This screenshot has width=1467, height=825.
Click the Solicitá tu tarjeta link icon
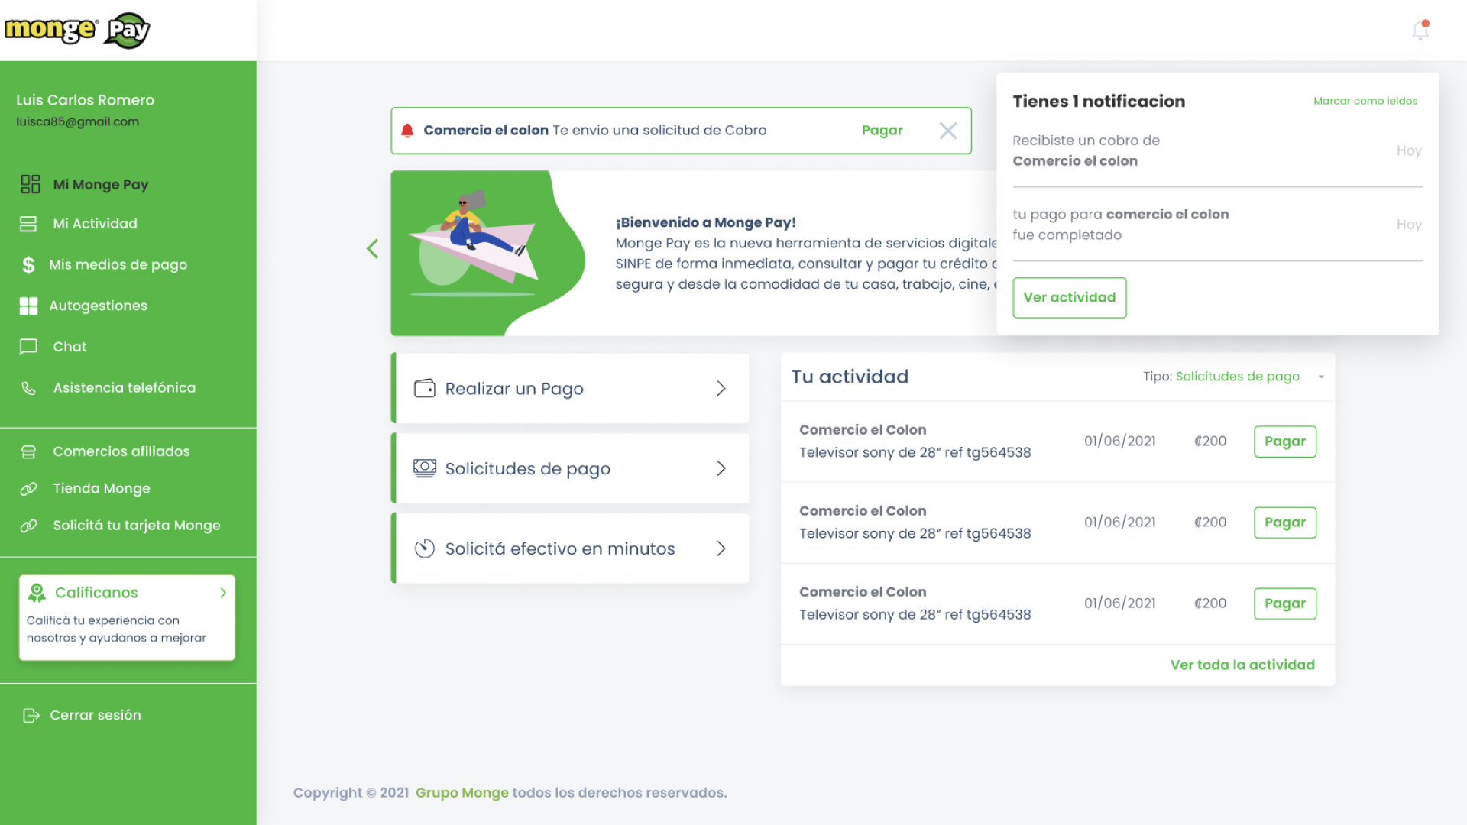coord(28,526)
